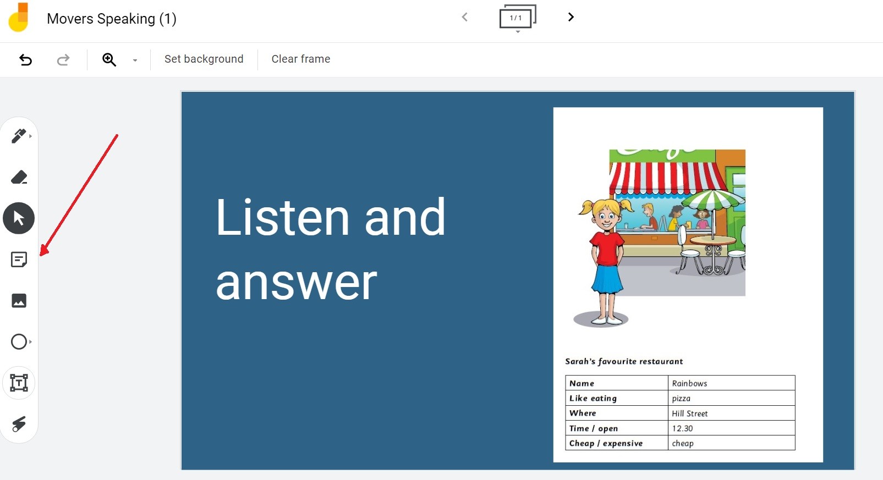Click the 'Like eating' row label
This screenshot has width=883, height=480.
[593, 398]
